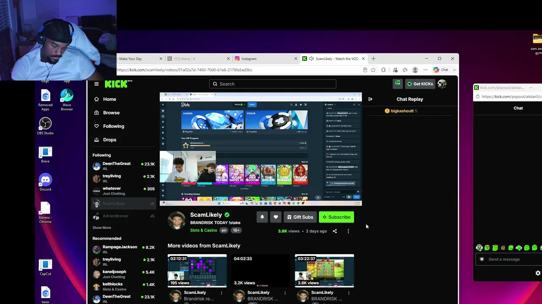The image size is (542, 304).
Task: Play the 02:12:31 video thumbnail
Action: coord(197,271)
